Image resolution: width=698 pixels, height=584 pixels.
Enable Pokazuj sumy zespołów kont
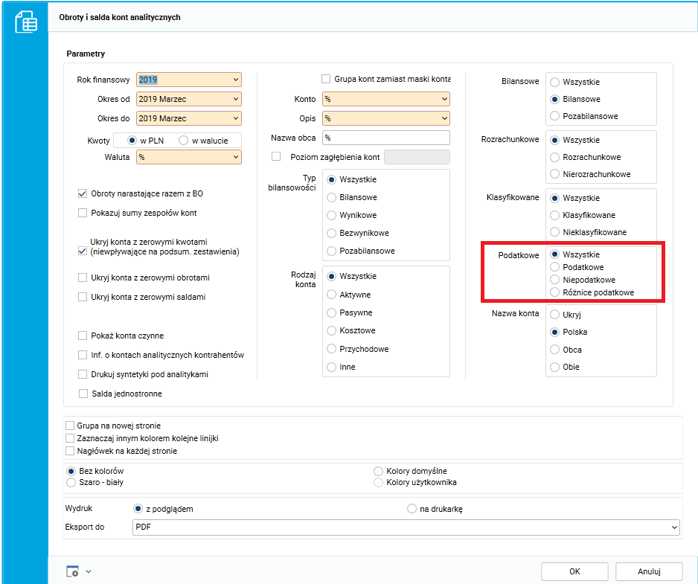click(83, 213)
